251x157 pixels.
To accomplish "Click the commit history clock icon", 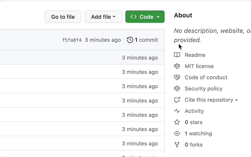I will 130,40.
